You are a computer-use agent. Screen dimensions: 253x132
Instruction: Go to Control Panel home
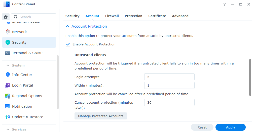(x=6, y=17)
